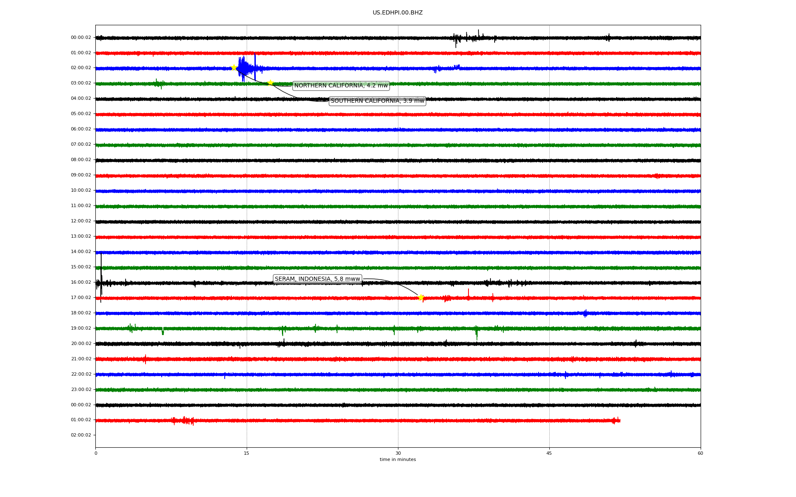Click the NORTHERN CALIFORNIA, 4.2 mw label

click(341, 86)
